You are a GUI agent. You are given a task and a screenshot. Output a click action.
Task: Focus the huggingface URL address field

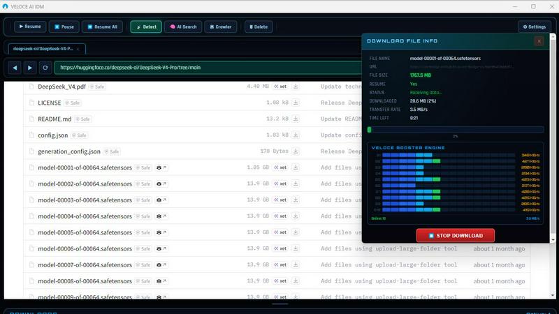coord(208,68)
